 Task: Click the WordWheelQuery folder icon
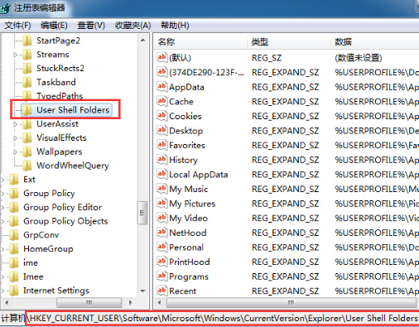(x=27, y=166)
